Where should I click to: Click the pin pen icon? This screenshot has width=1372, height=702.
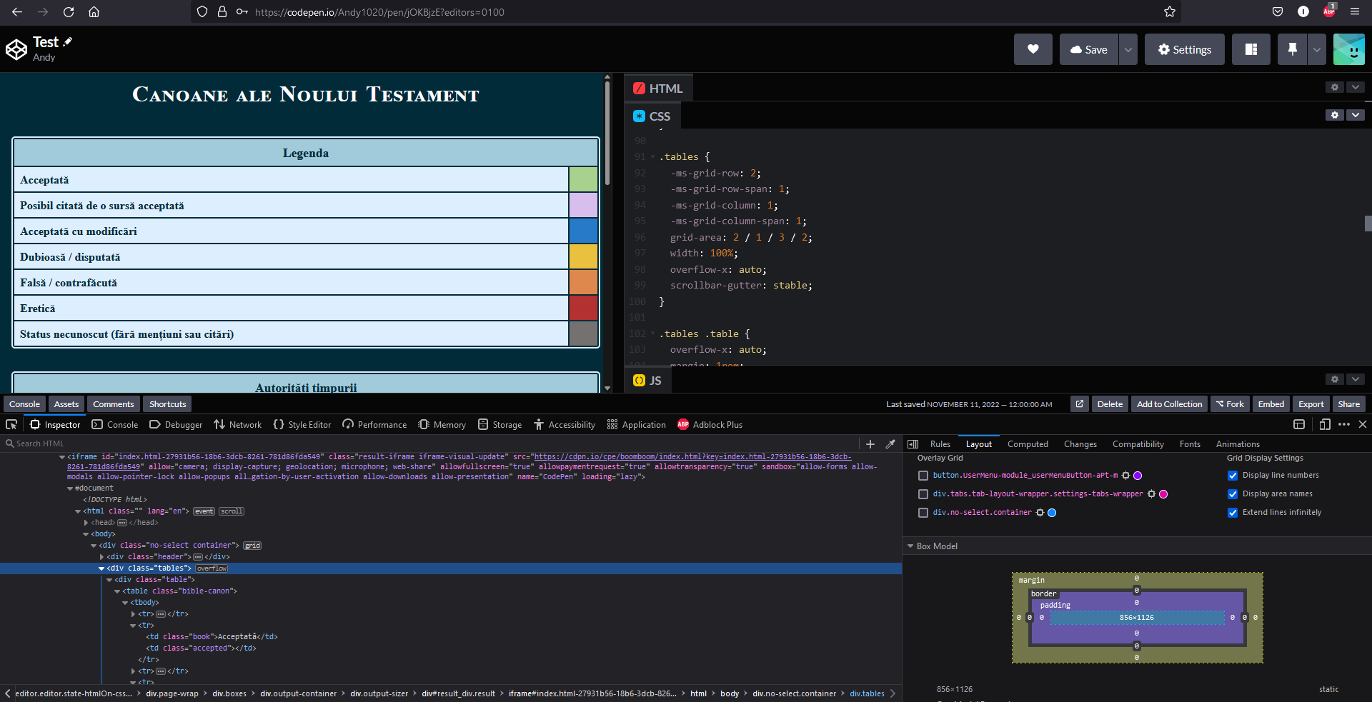1292,49
